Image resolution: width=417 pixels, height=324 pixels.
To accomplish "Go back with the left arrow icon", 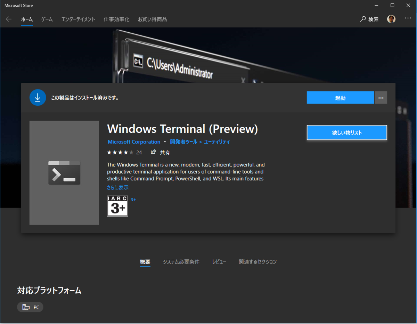I will 9,19.
